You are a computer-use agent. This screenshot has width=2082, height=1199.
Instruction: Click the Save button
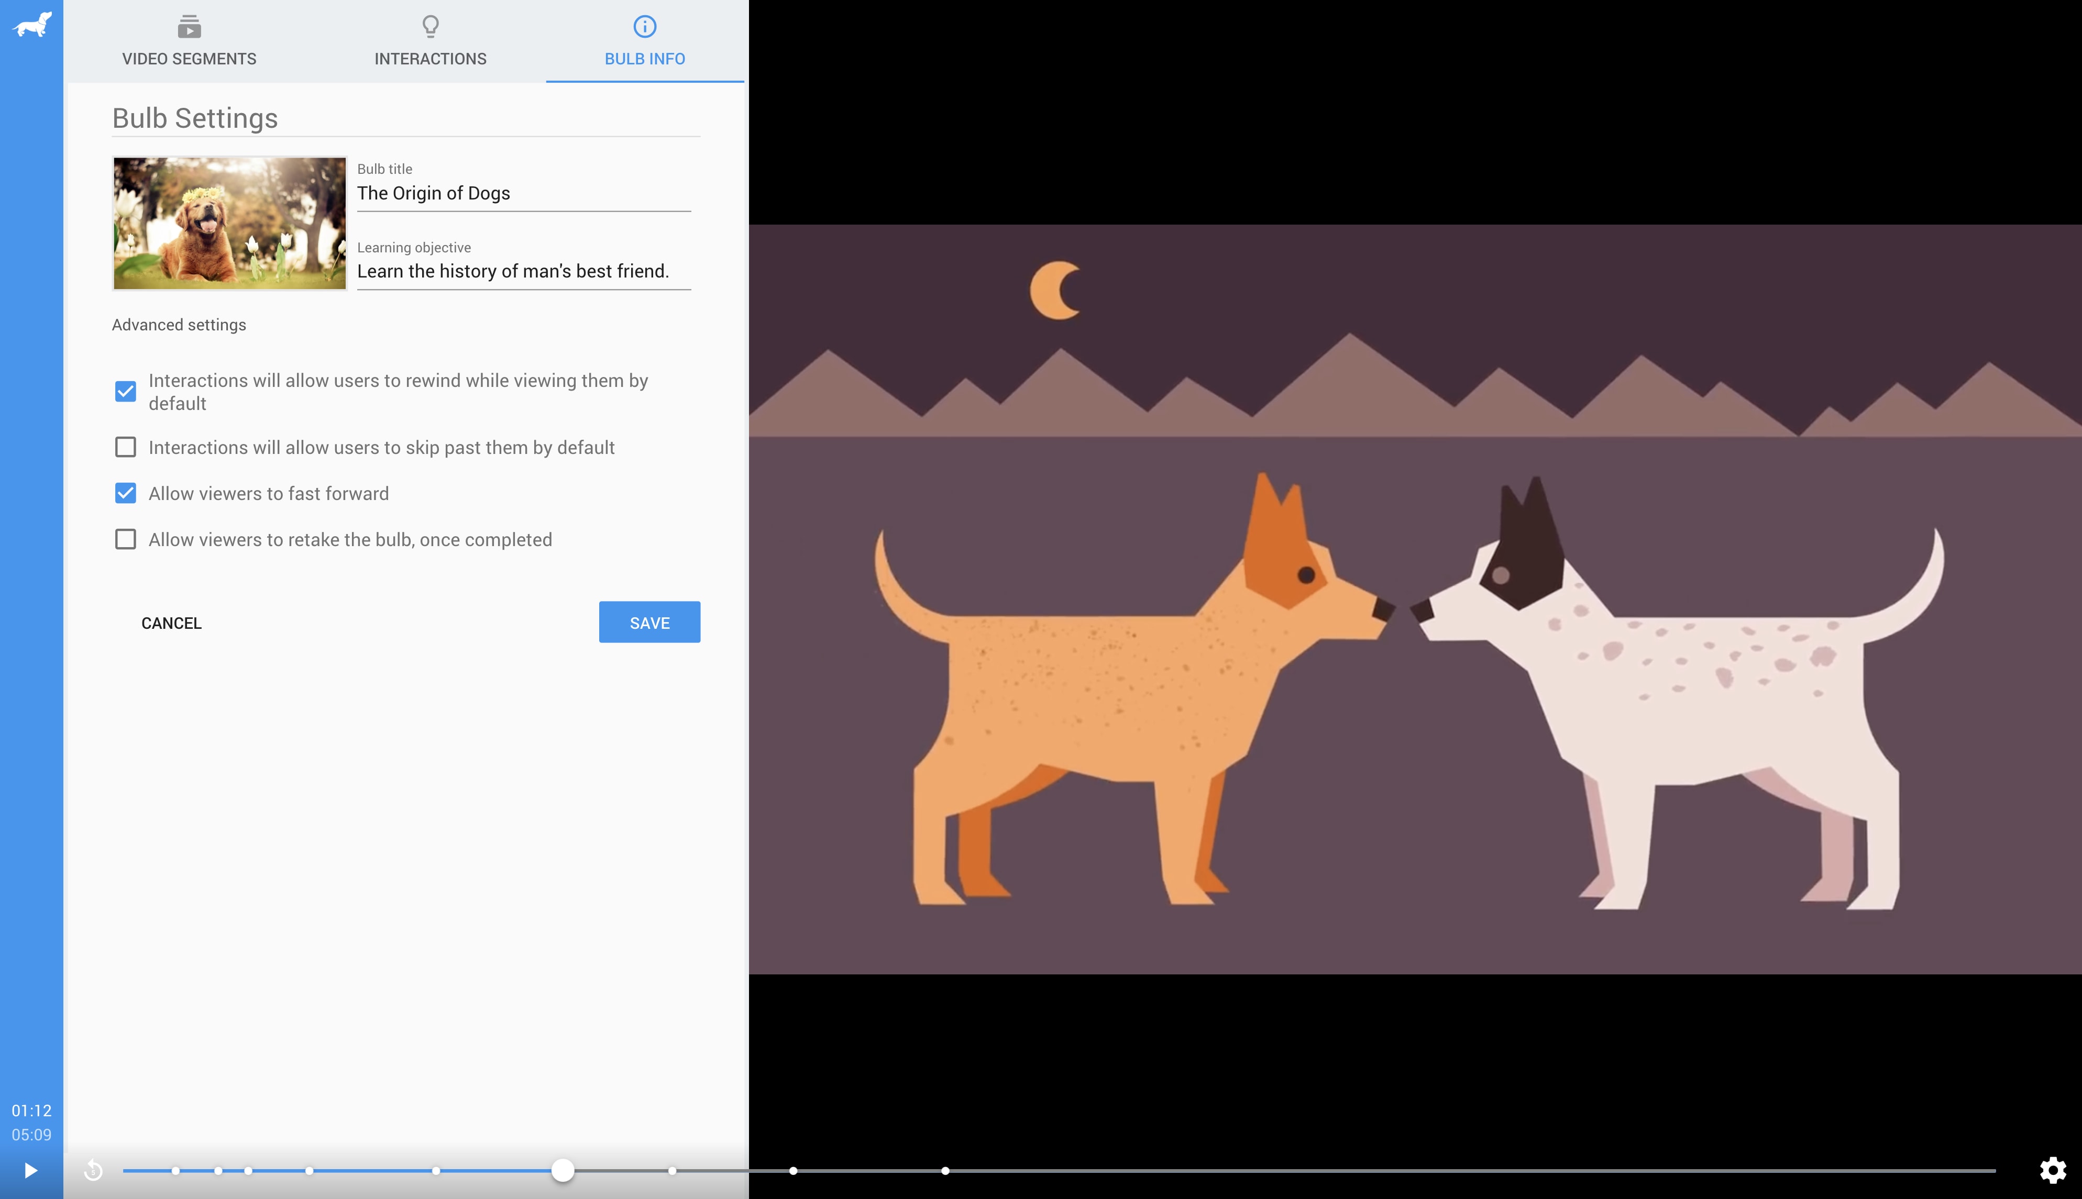(649, 621)
